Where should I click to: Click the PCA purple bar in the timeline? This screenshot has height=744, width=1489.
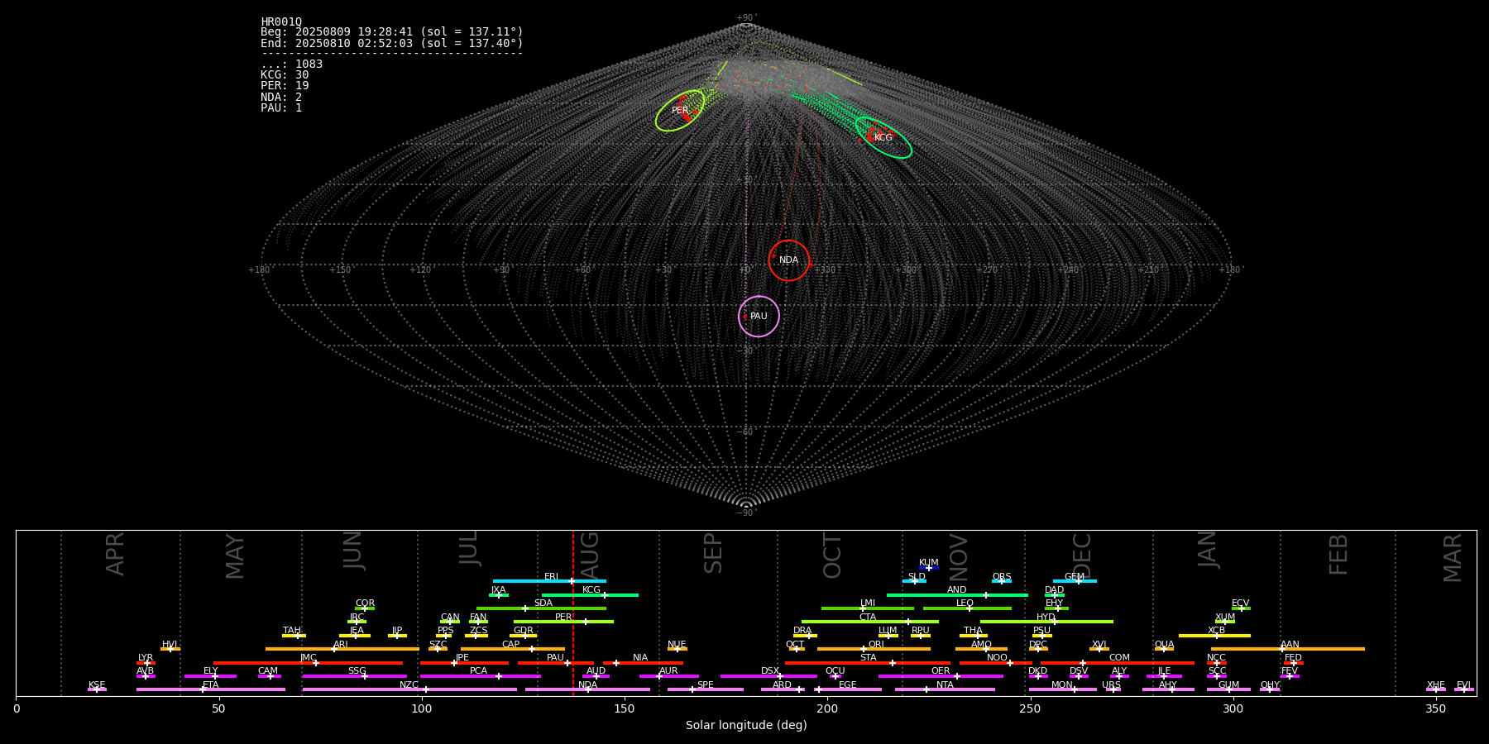(x=480, y=676)
